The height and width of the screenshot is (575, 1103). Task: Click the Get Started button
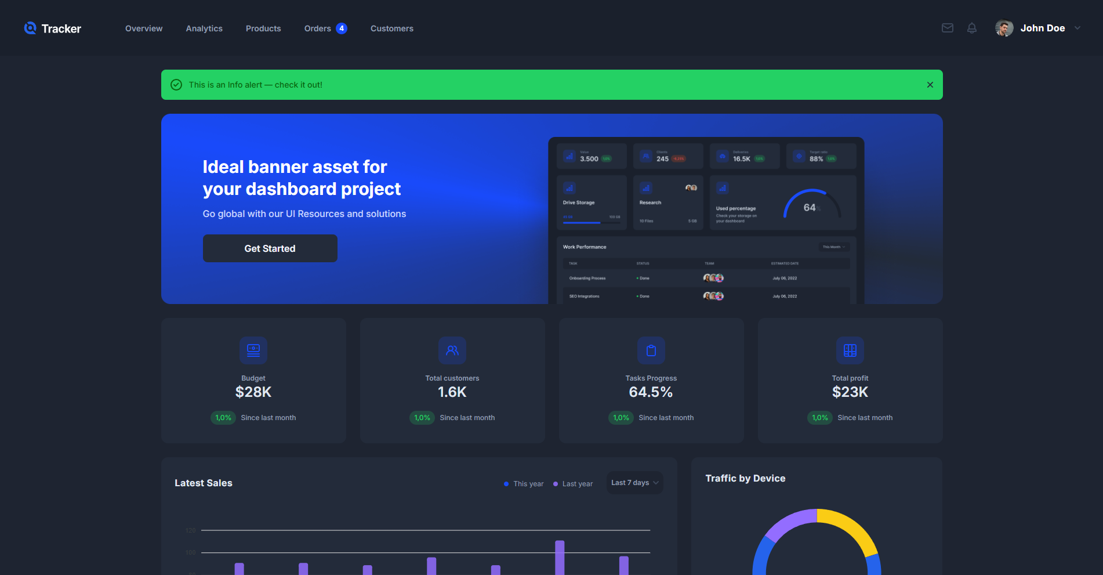click(x=270, y=248)
